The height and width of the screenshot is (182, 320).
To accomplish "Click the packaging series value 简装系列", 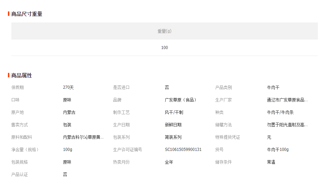I will tap(173, 137).
